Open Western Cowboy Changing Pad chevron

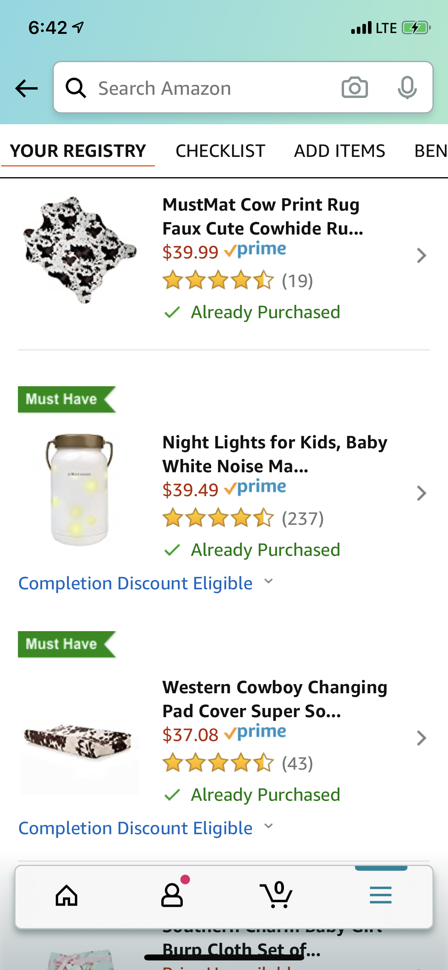[x=421, y=738]
